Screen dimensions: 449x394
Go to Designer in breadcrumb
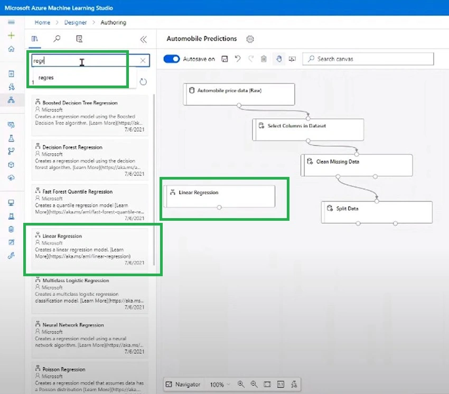click(76, 22)
